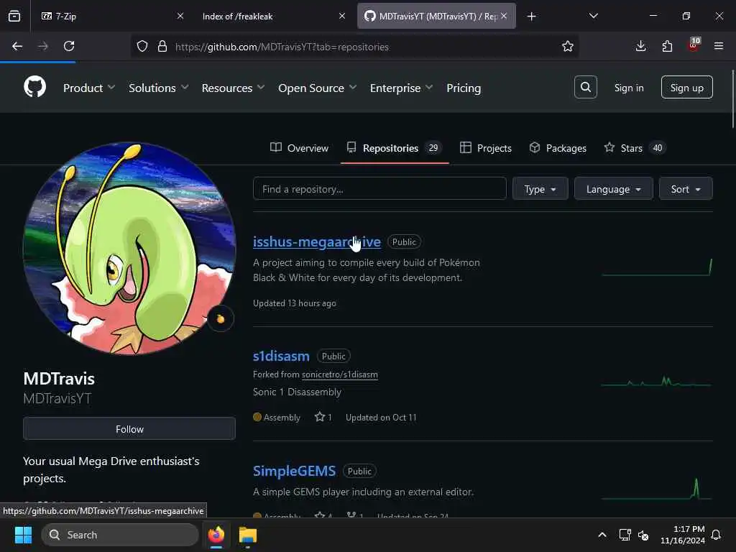Click the Firefox taskbar icon
Image resolution: width=736 pixels, height=552 pixels.
pyautogui.click(x=216, y=535)
